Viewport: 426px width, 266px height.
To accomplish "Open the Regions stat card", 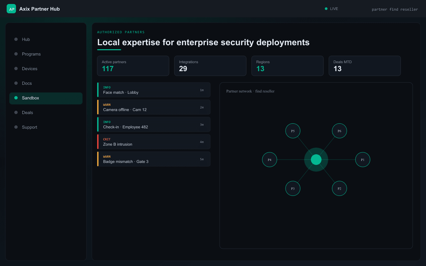I will [x=288, y=66].
